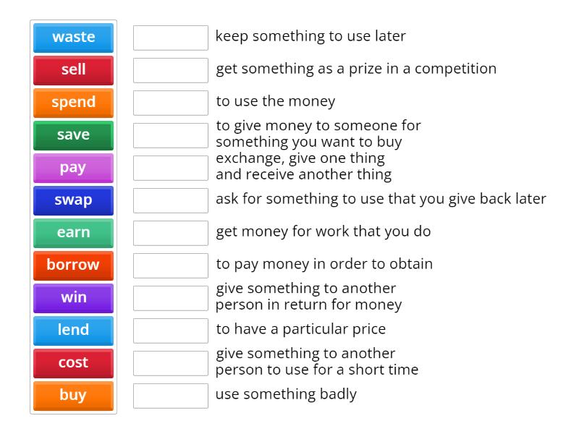Image resolution: width=579 pixels, height=434 pixels.
Task: Select the "earn" word tile
Action: coord(72,233)
